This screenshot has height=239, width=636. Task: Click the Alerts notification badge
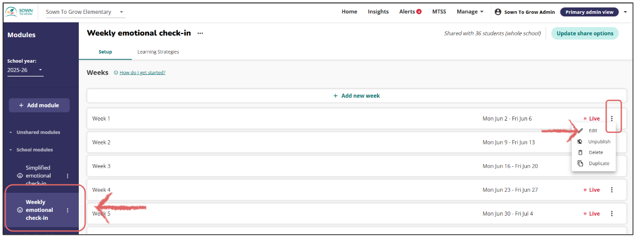[x=419, y=12]
